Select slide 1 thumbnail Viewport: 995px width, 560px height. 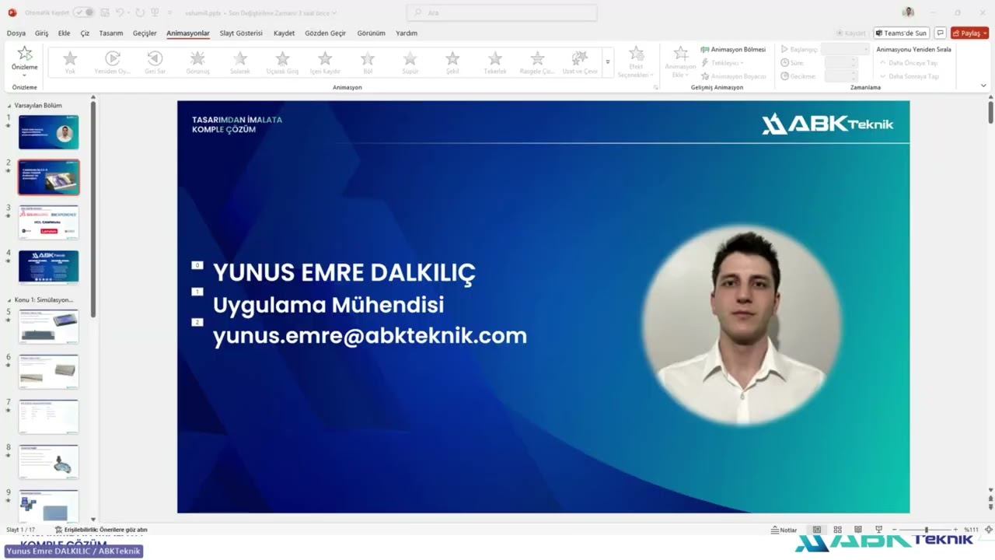(48, 132)
